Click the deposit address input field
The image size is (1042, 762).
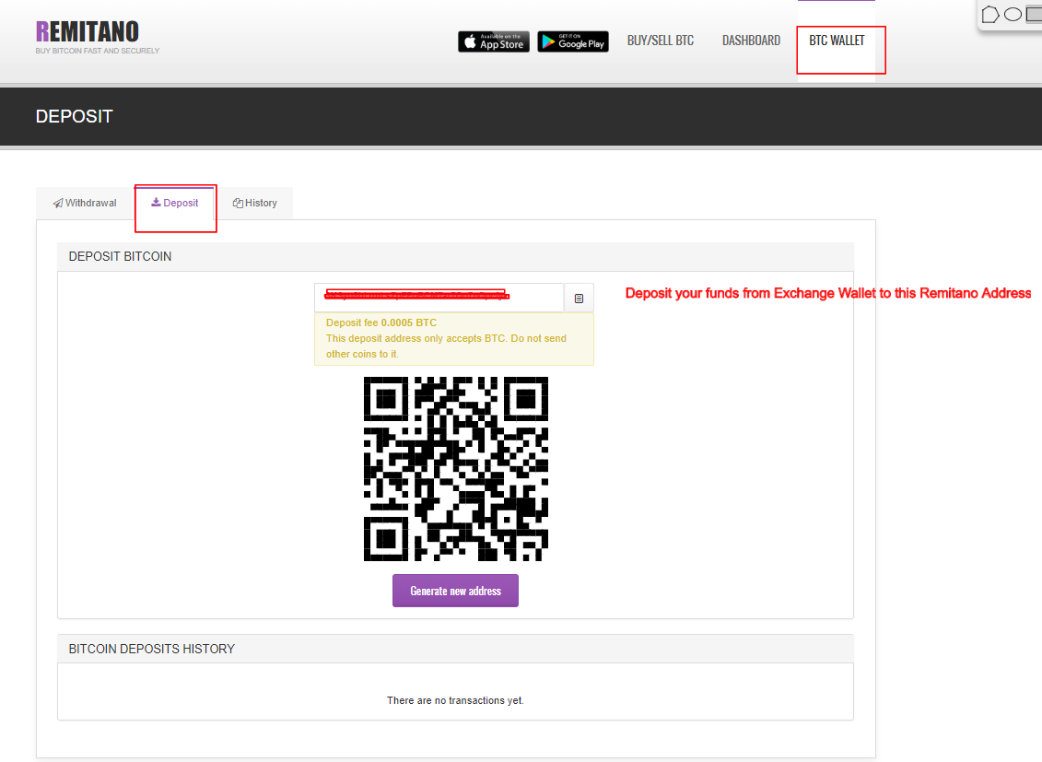click(x=439, y=298)
